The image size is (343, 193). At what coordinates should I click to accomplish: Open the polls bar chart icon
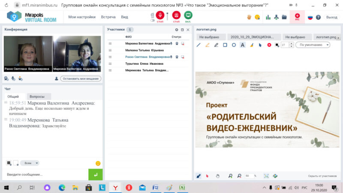point(268,17)
